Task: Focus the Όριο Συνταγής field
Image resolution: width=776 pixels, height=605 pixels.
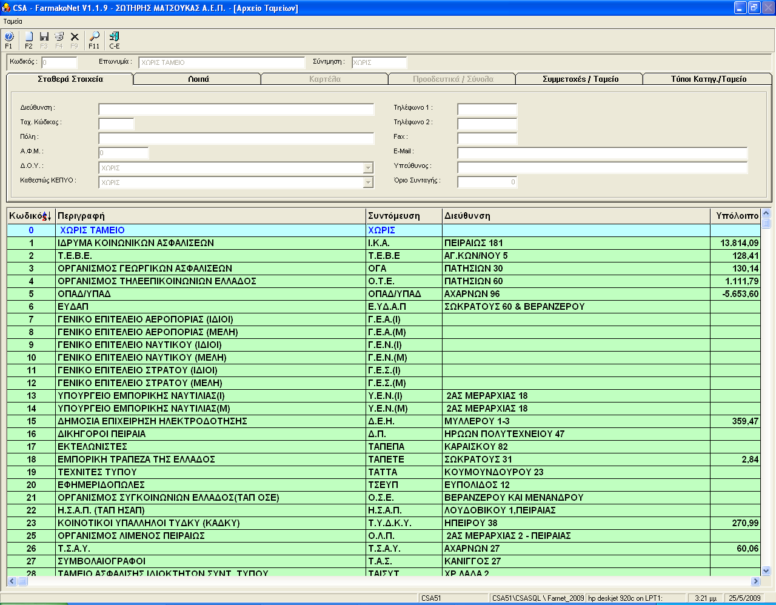Action: point(487,182)
